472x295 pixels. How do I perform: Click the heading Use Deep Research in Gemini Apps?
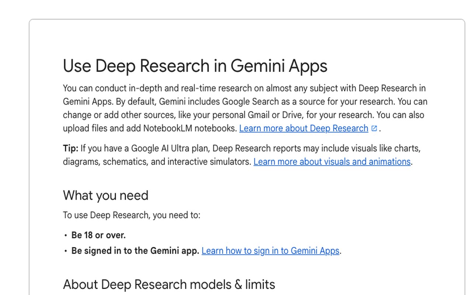pos(195,66)
